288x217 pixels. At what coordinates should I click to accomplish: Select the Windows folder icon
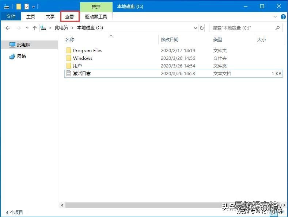69,58
